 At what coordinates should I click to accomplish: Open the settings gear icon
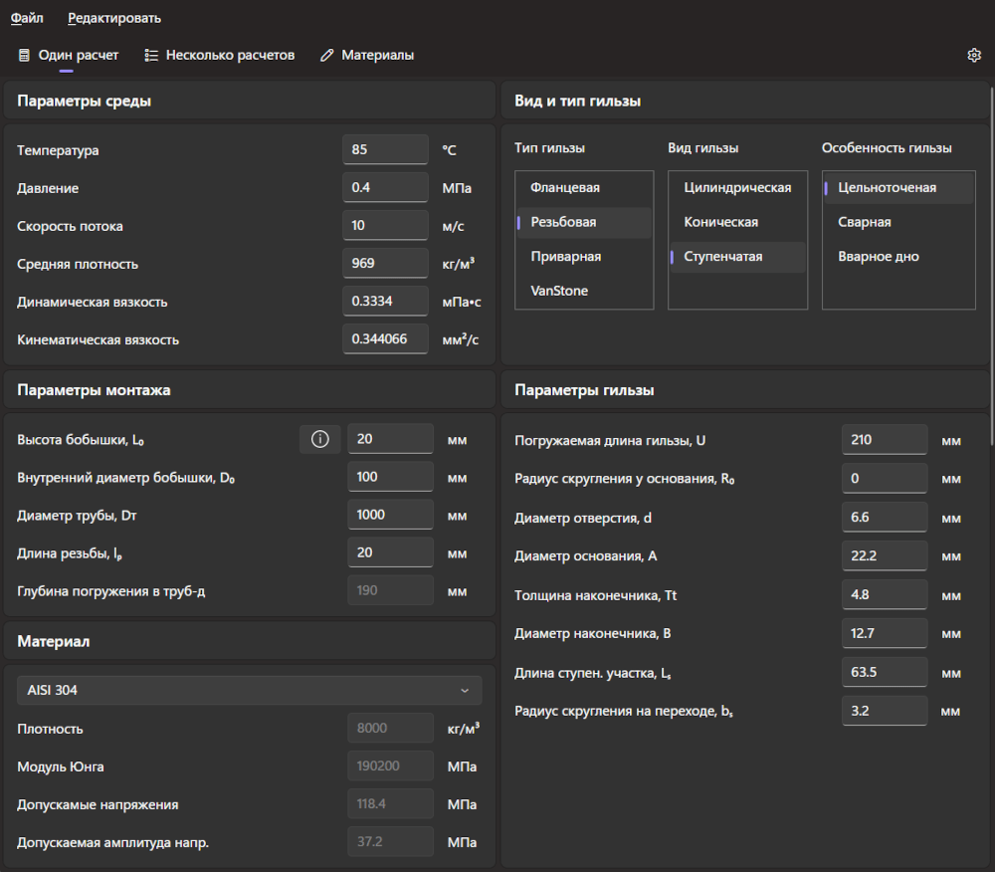pyautogui.click(x=974, y=55)
